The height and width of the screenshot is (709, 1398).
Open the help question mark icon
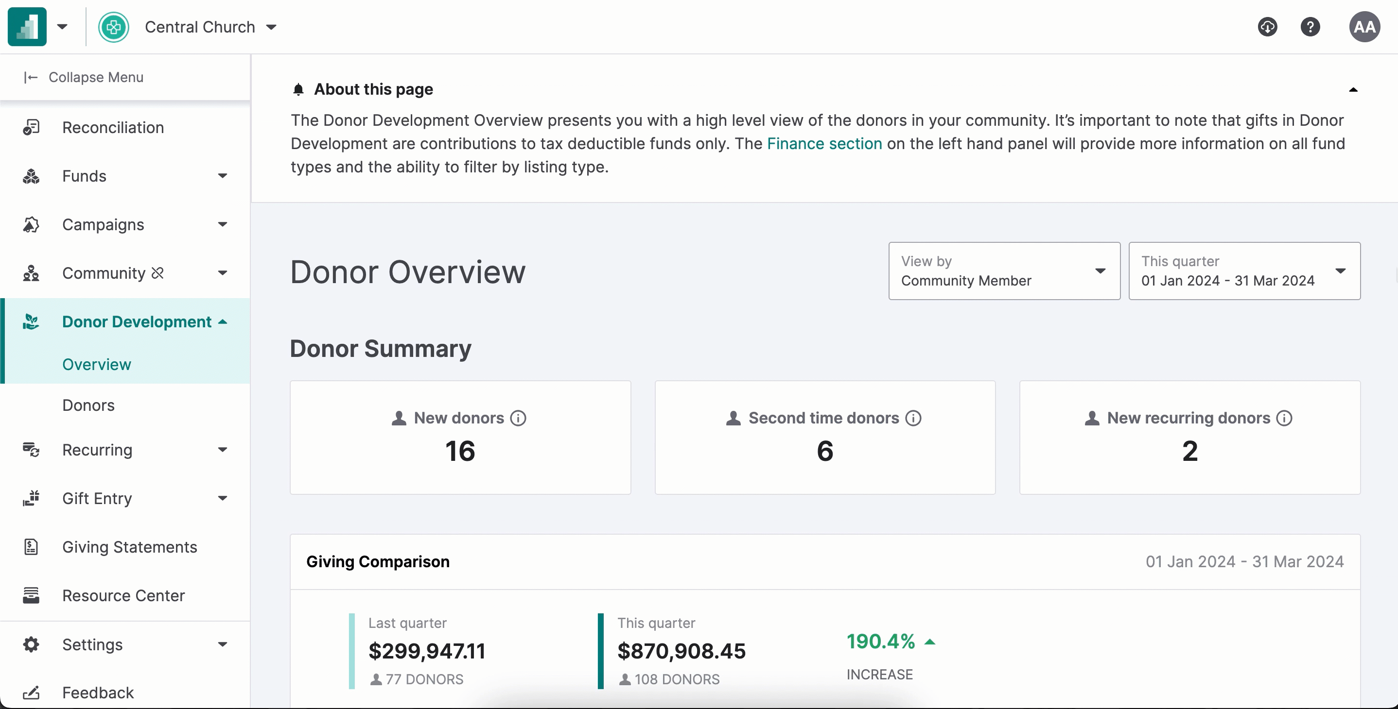tap(1310, 27)
